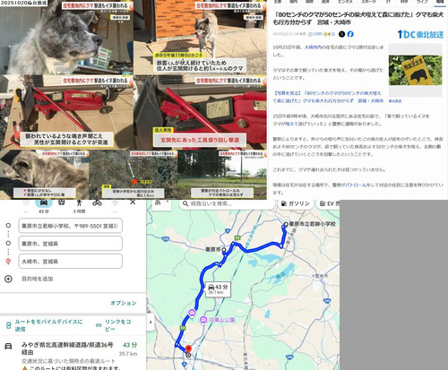Screen dimensions: 448x370
Task: Open the lying dog TV frame
Action: pos(44,175)
